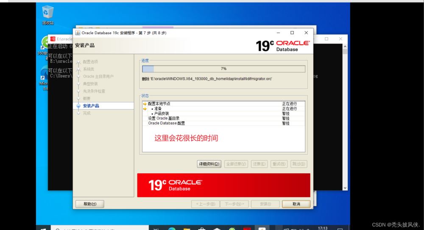Click the 上一步(B) back button

tap(206, 204)
